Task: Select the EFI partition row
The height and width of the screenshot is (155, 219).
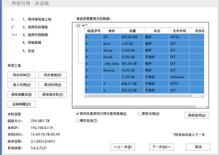Action: point(145,37)
